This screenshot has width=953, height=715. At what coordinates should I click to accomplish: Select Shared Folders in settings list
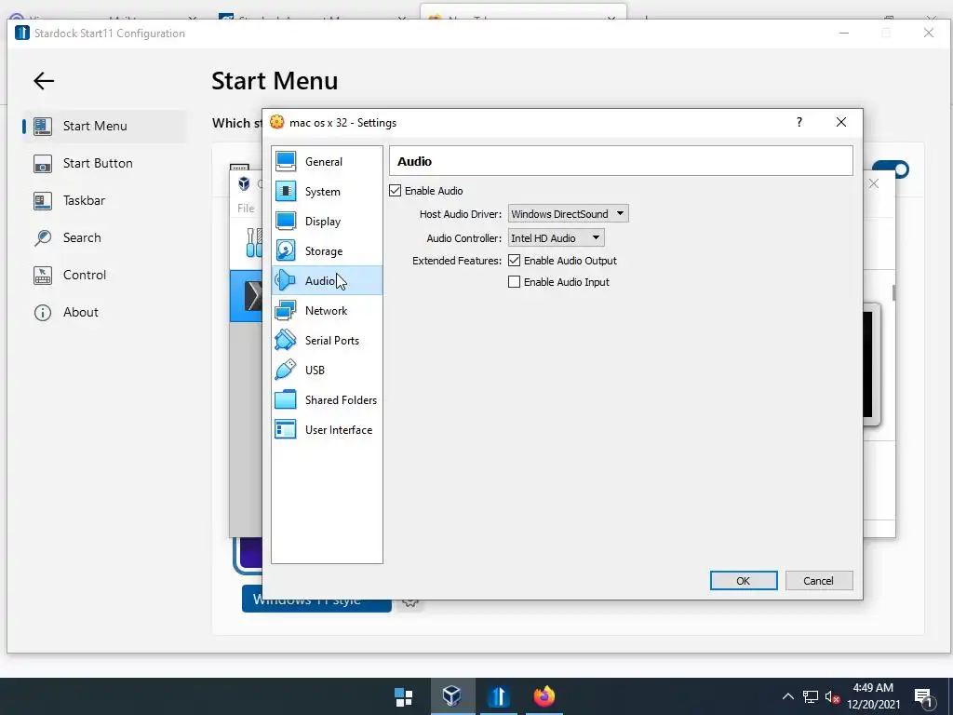pyautogui.click(x=327, y=400)
